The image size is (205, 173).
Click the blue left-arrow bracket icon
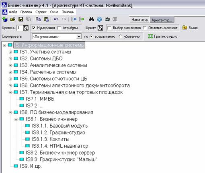point(74,19)
